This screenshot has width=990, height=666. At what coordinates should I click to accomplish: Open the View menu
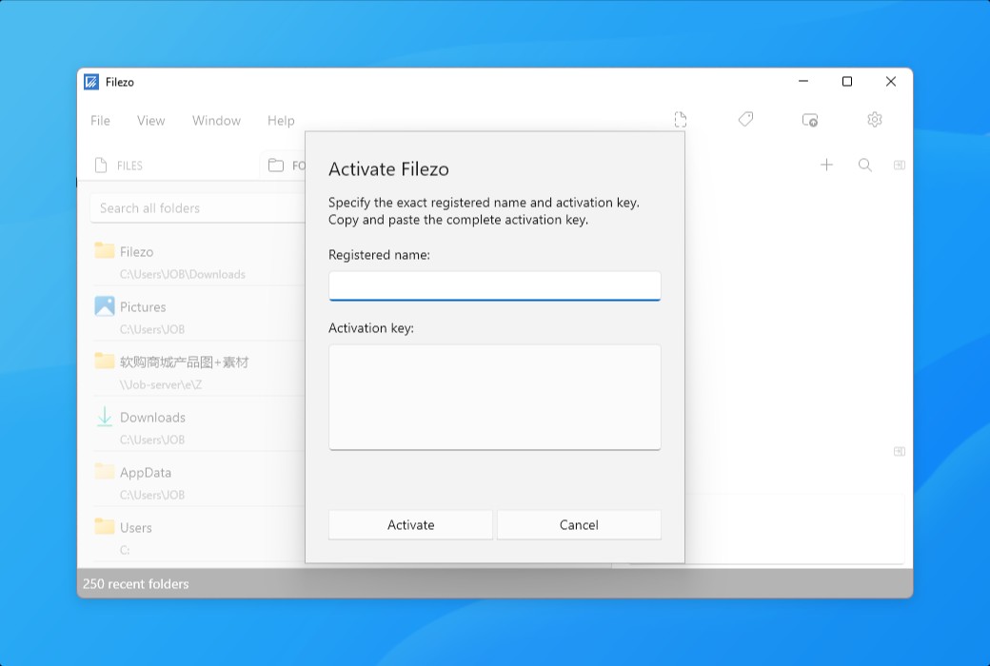coord(151,121)
